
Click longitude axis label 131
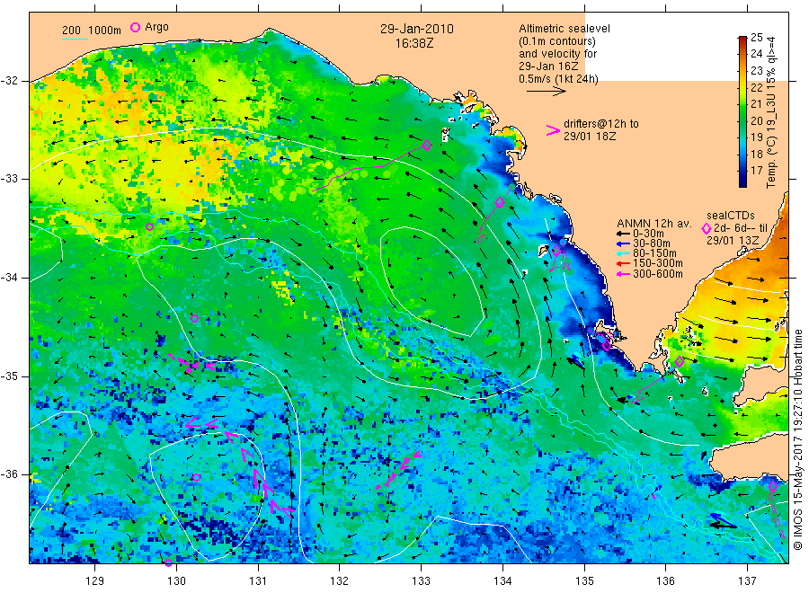tap(258, 581)
